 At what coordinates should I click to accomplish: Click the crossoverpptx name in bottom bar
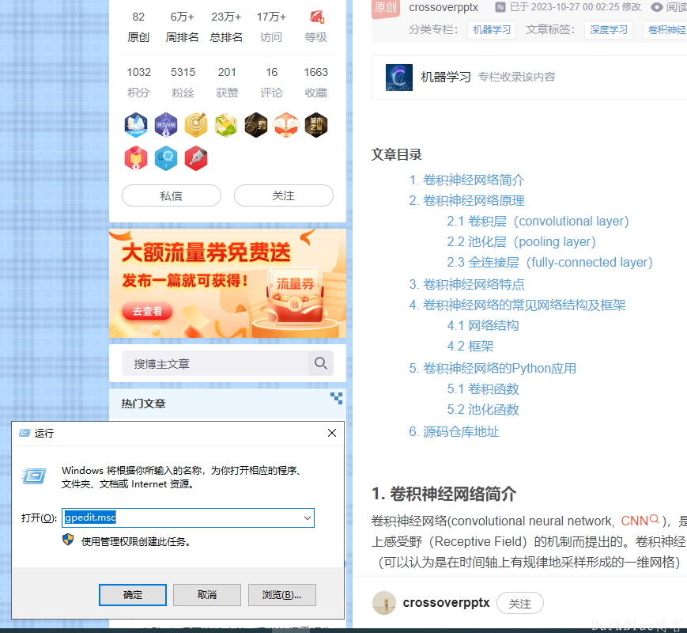tap(446, 603)
